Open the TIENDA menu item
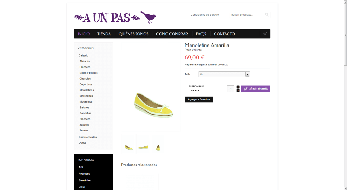The image size is (347, 190). 104,34
